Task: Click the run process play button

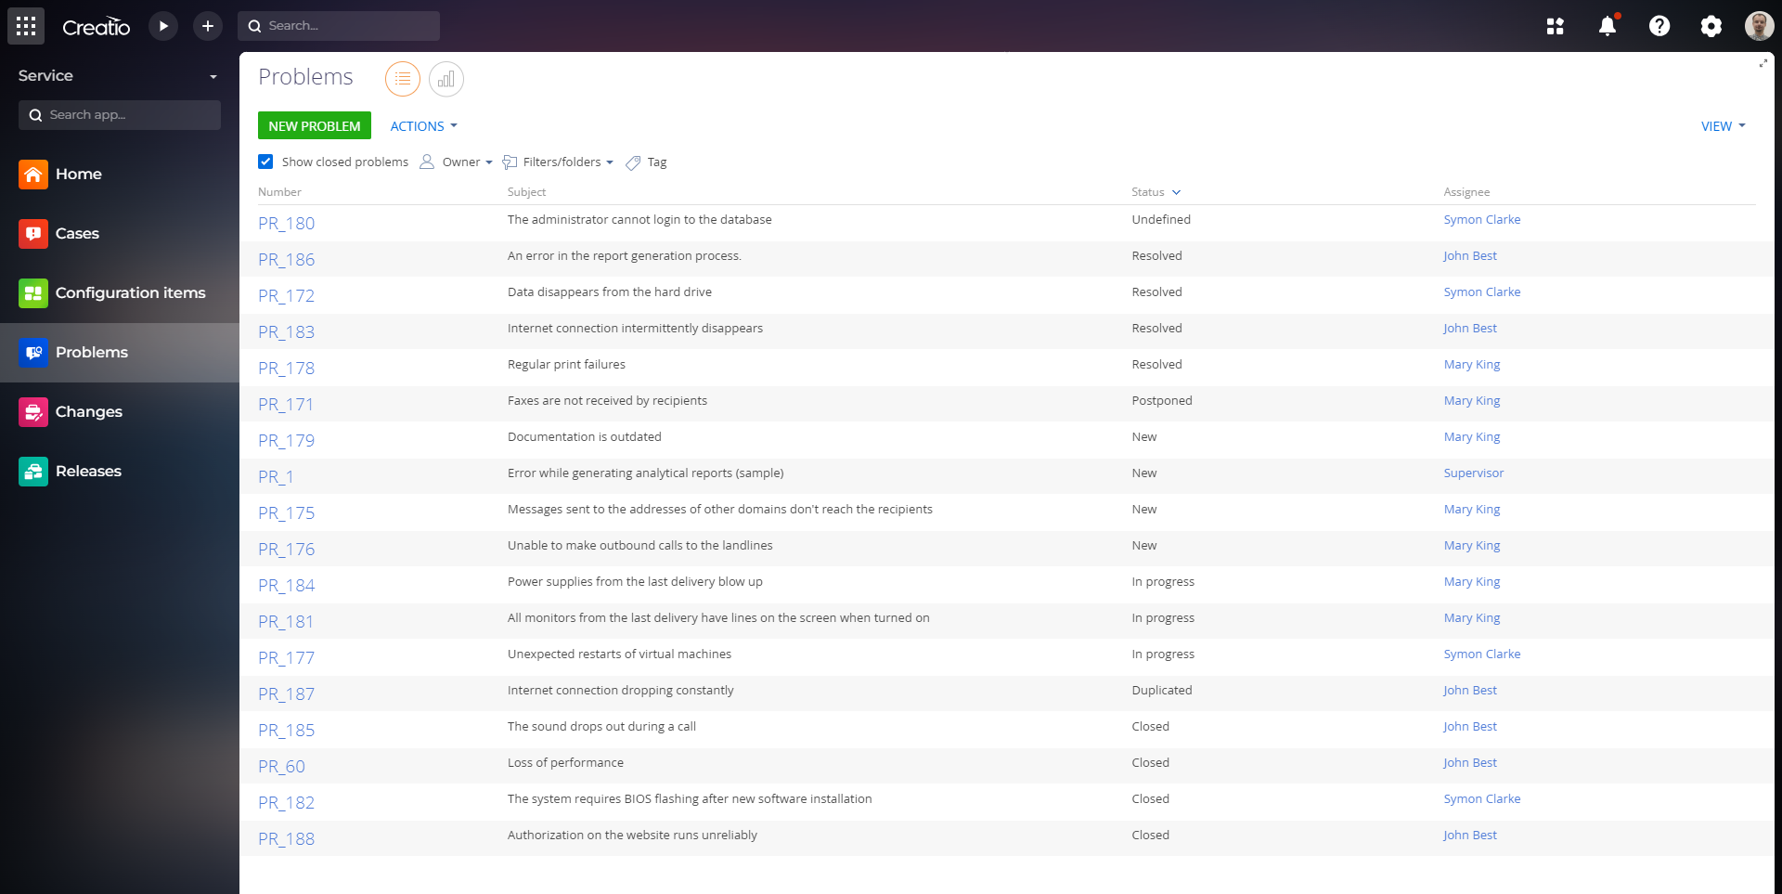Action: tap(163, 26)
